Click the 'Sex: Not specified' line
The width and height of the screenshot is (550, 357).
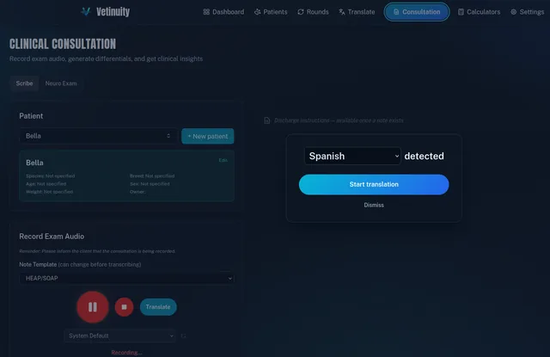click(150, 183)
